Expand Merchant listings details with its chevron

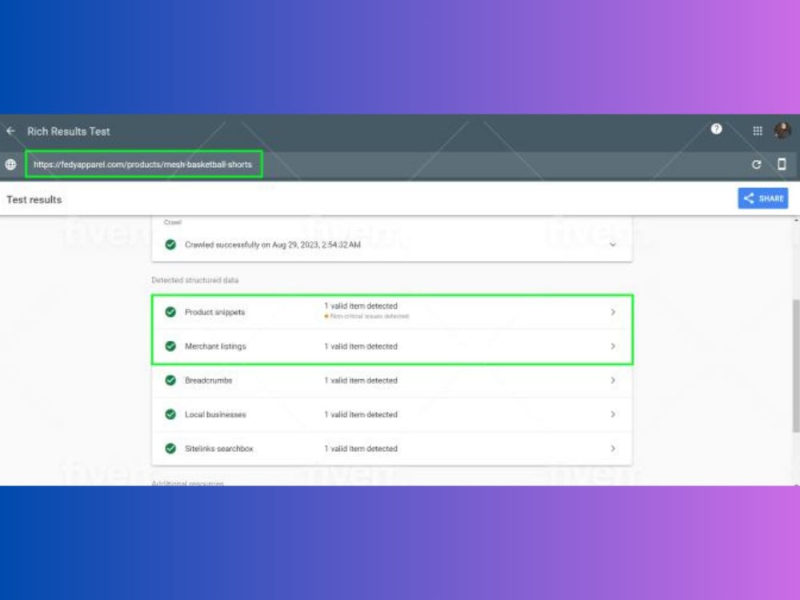[614, 346]
